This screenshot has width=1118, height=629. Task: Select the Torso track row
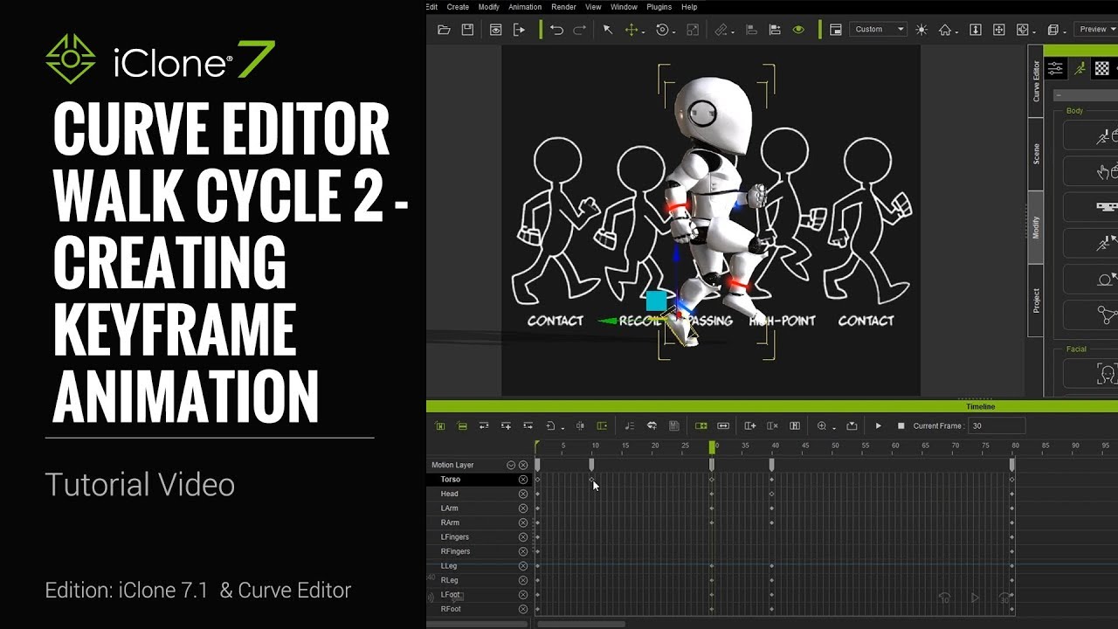click(479, 480)
